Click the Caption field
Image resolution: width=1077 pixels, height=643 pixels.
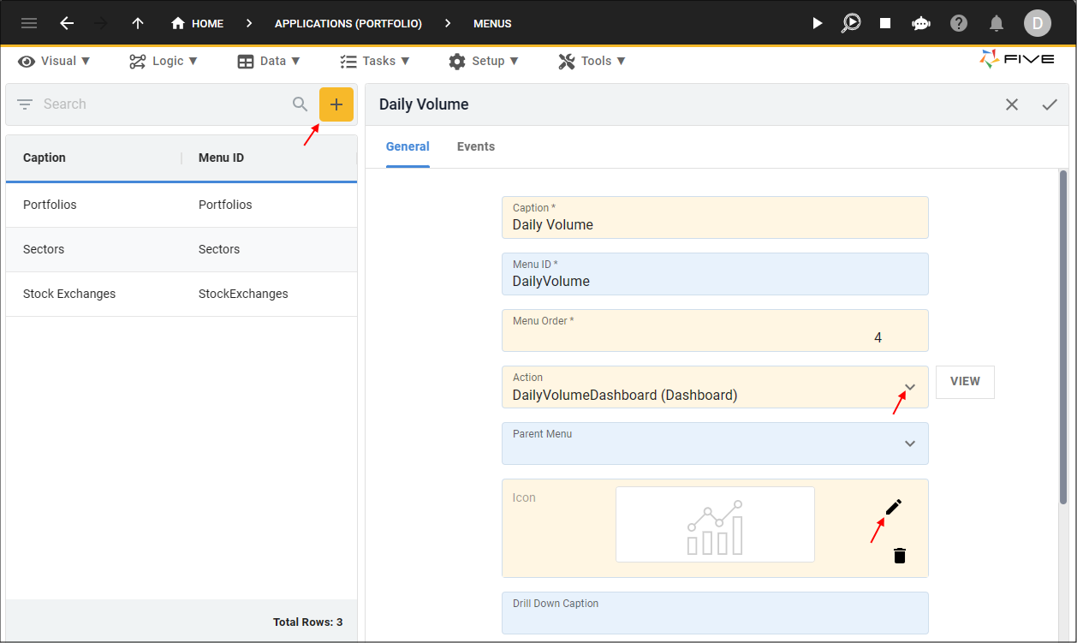(x=715, y=217)
